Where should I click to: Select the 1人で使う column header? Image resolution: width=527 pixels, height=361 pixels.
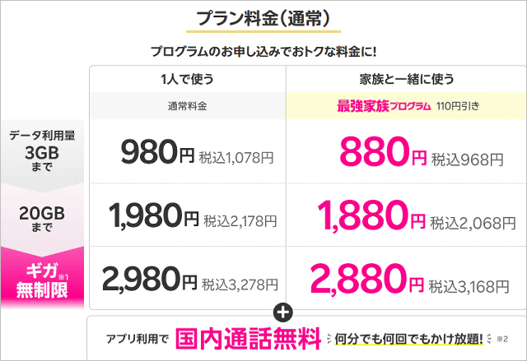(187, 80)
